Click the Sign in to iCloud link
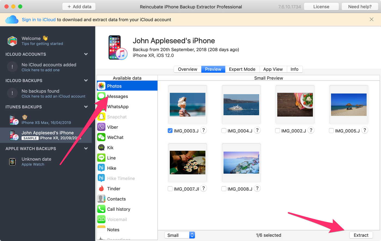 39,20
